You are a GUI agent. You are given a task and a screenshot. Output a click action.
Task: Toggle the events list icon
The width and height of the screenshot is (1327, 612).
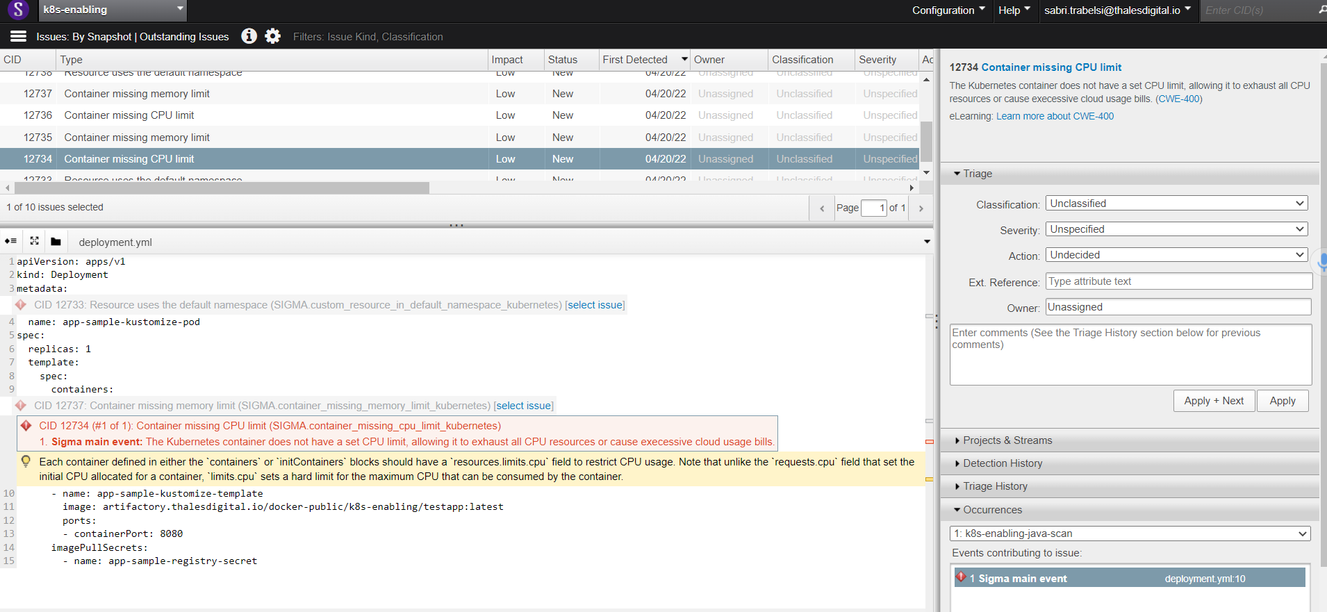click(10, 241)
